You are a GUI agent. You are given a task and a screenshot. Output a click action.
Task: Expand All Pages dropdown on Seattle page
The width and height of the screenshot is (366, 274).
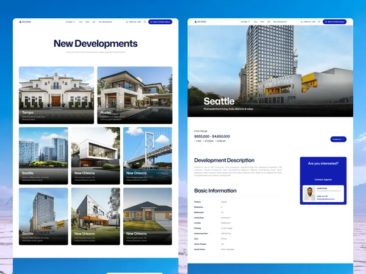point(245,22)
